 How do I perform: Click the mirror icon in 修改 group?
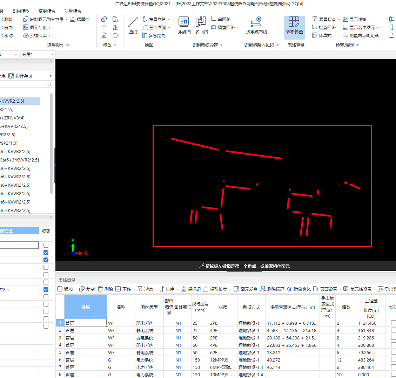(115, 27)
